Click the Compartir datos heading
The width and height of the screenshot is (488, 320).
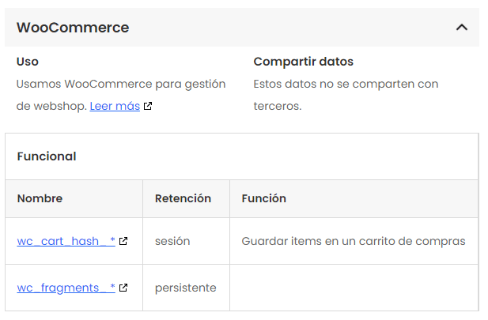tap(303, 62)
